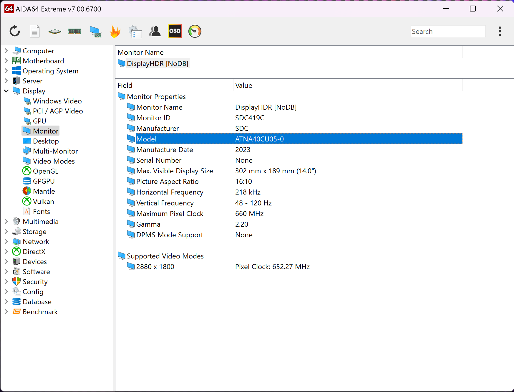
Task: Open the Report page icon
Action: 35,31
